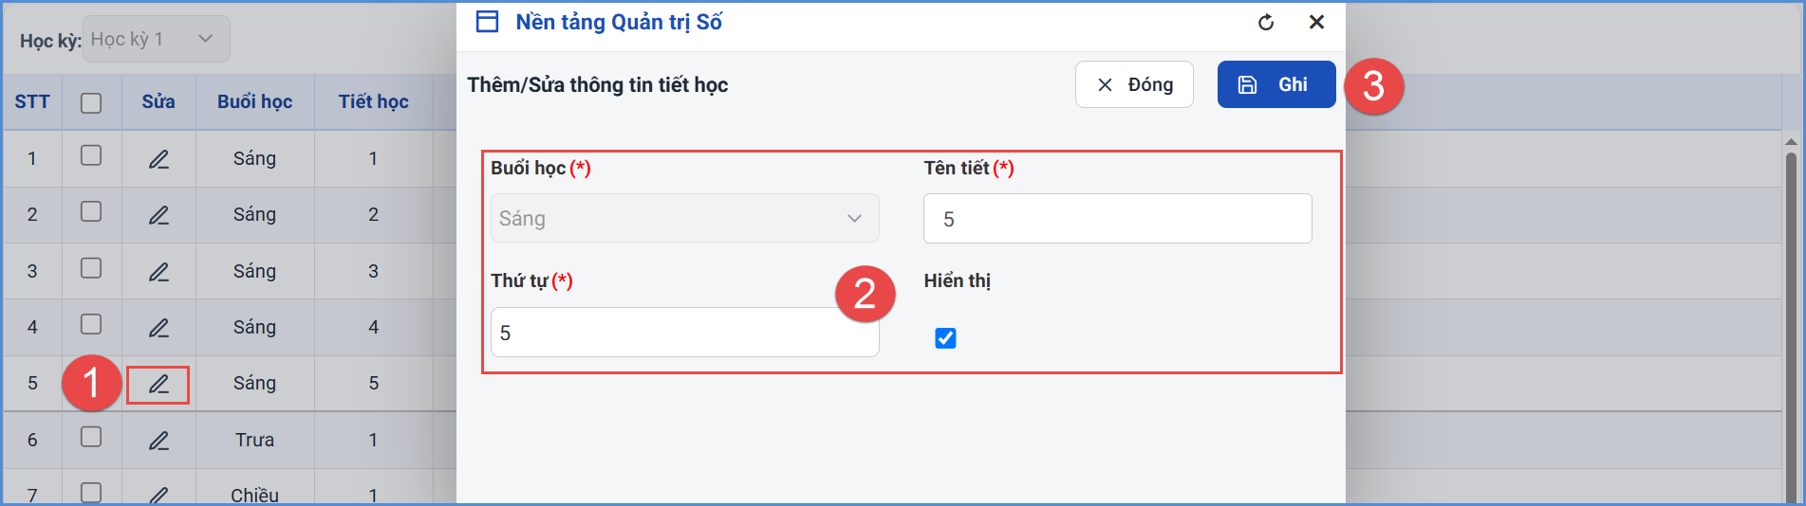
Task: Click the edit pencil in row 6 (Trưa)
Action: tap(158, 441)
